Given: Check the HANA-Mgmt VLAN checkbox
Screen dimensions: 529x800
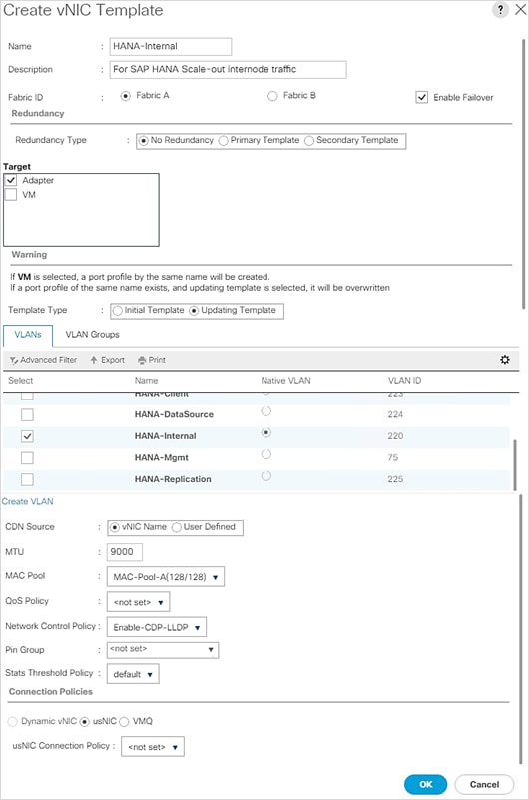Looking at the screenshot, I should point(28,458).
